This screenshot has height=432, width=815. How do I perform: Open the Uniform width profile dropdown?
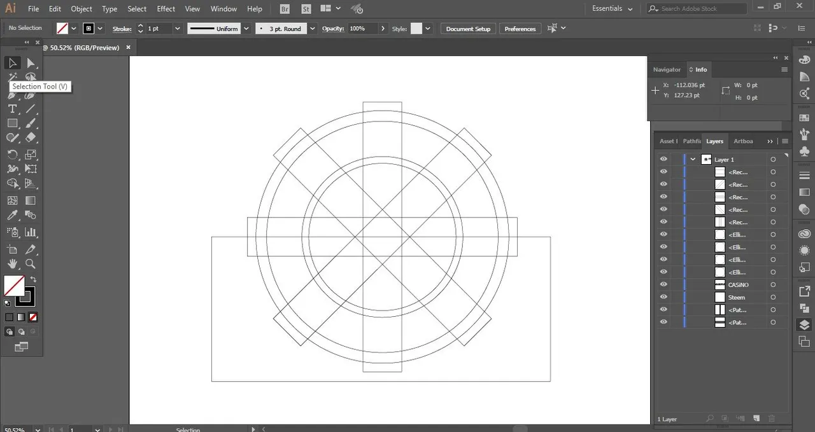(245, 29)
